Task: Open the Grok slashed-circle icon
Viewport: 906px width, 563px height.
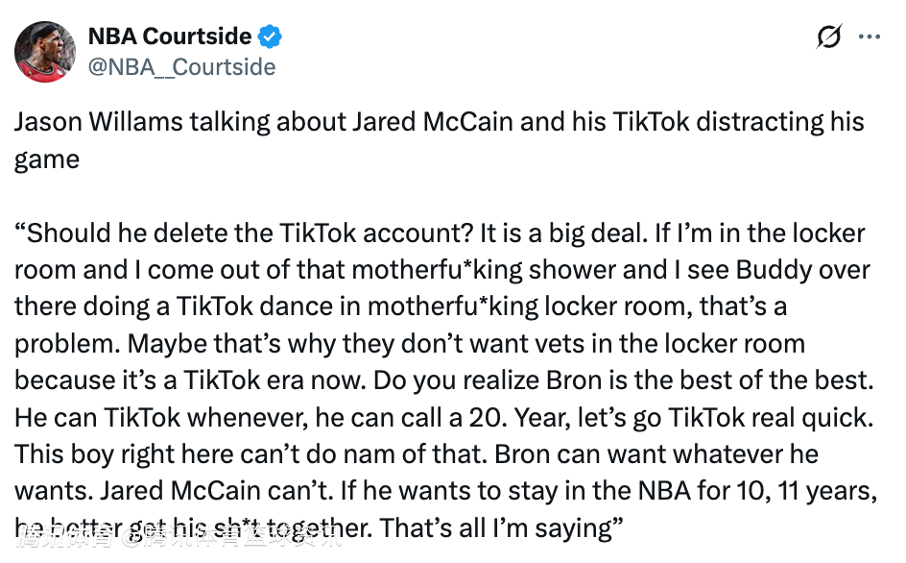Action: (828, 37)
